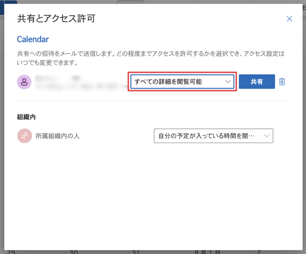Open the すべての詳細を閲覧可能 permission dropdown
The image size is (306, 254).
tap(182, 82)
